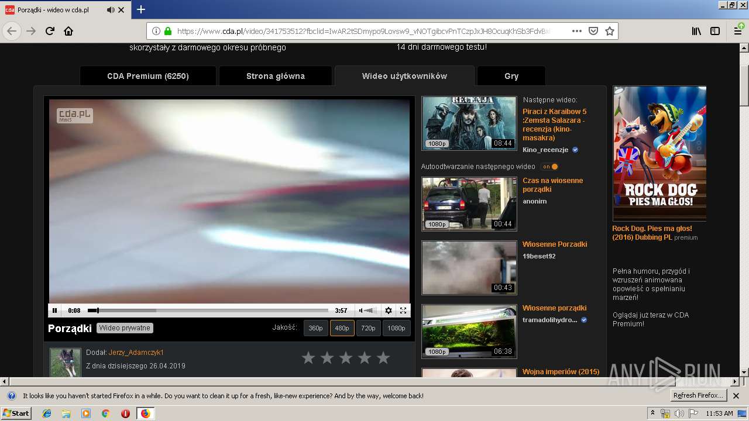Click the cda.pl URL address field
This screenshot has height=421, width=749.
coord(363,31)
